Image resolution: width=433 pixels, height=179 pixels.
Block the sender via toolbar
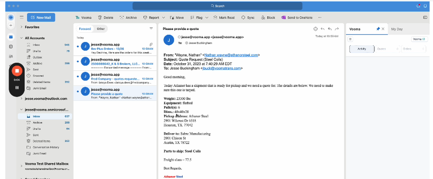[x=268, y=17]
